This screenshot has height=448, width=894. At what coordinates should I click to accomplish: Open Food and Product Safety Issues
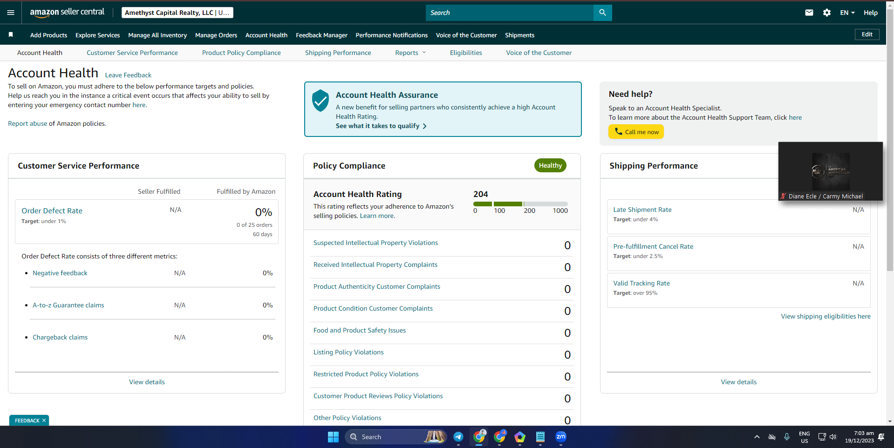pyautogui.click(x=360, y=330)
